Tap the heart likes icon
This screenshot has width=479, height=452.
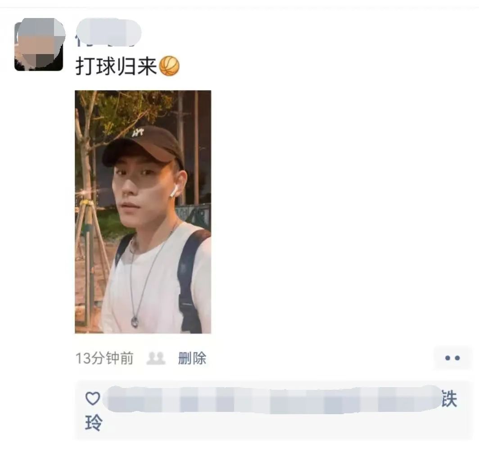coord(93,398)
